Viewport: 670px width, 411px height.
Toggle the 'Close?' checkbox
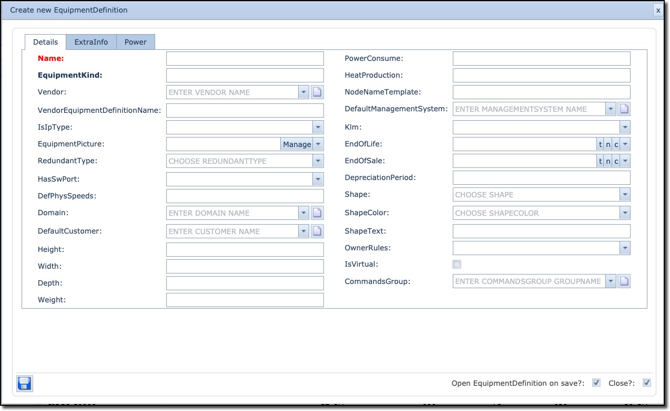pos(647,383)
